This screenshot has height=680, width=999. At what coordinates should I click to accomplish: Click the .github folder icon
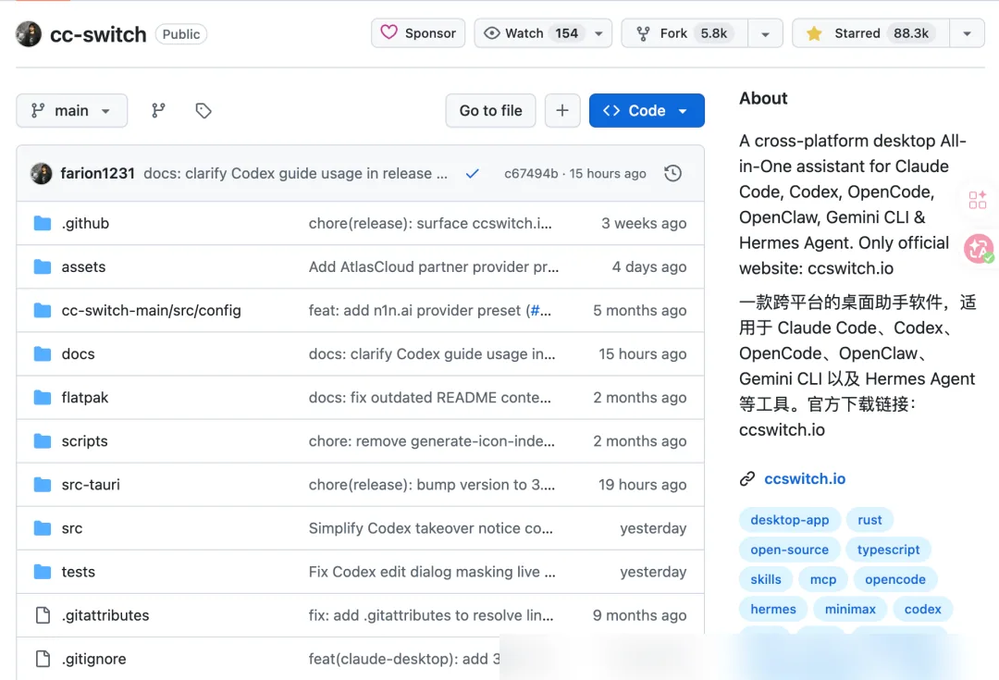tap(42, 223)
